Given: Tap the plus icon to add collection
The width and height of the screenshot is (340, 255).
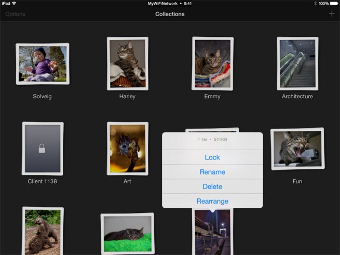Looking at the screenshot, I should coord(332,14).
